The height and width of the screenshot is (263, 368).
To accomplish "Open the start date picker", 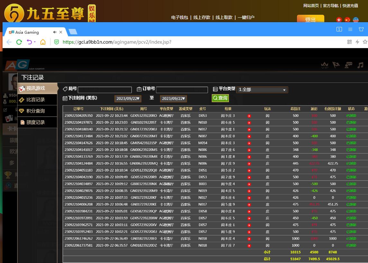I will (128, 99).
